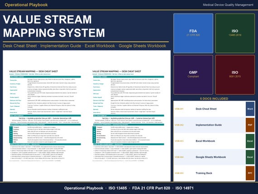Click the PDF badge on the Implementation Guide row
Image resolution: width=258 pixels, height=194 pixels.
click(x=250, y=125)
